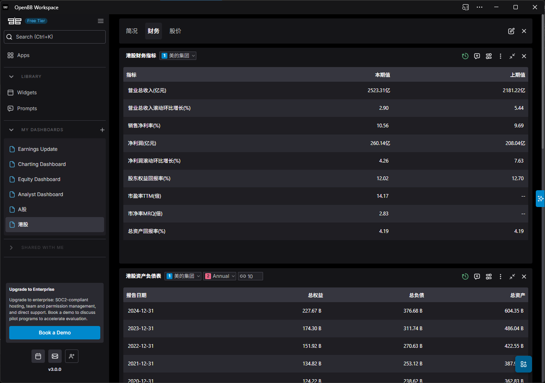Select the 港股 dashboard
Image resolution: width=545 pixels, height=383 pixels.
click(55, 225)
